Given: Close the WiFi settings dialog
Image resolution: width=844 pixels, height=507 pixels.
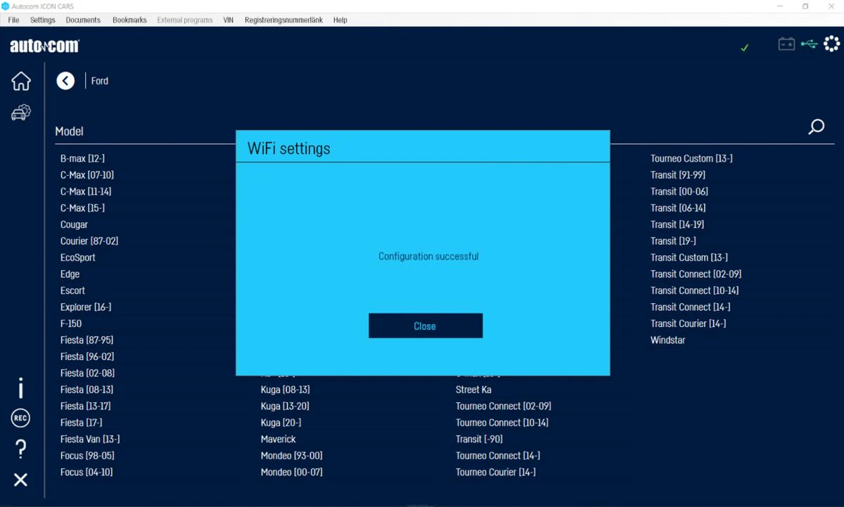Looking at the screenshot, I should coord(426,326).
